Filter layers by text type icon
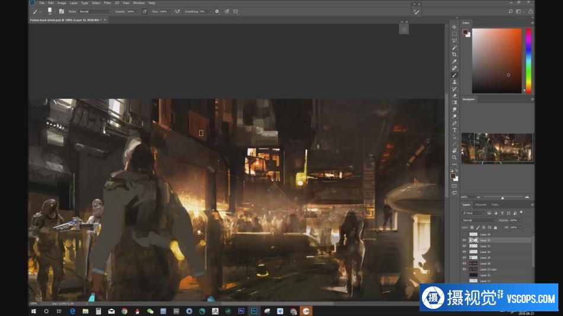This screenshot has width=563, height=316. click(x=502, y=213)
